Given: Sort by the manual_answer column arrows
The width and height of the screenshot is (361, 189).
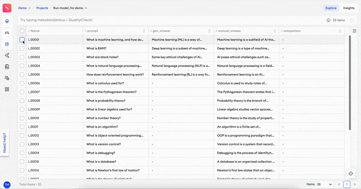Looking at the screenshot, I should click(275, 31).
